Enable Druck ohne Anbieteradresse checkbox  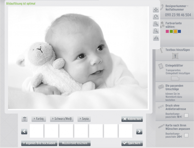tap(186, 116)
